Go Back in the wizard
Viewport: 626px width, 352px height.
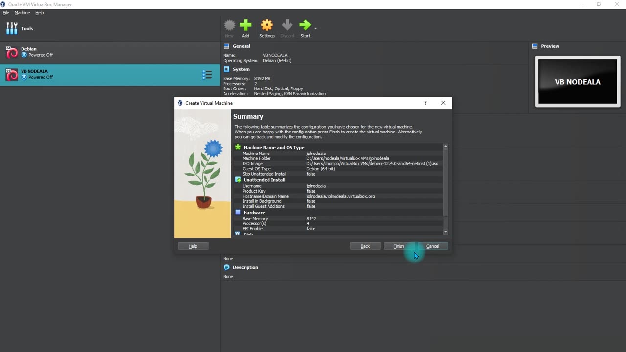click(x=365, y=246)
